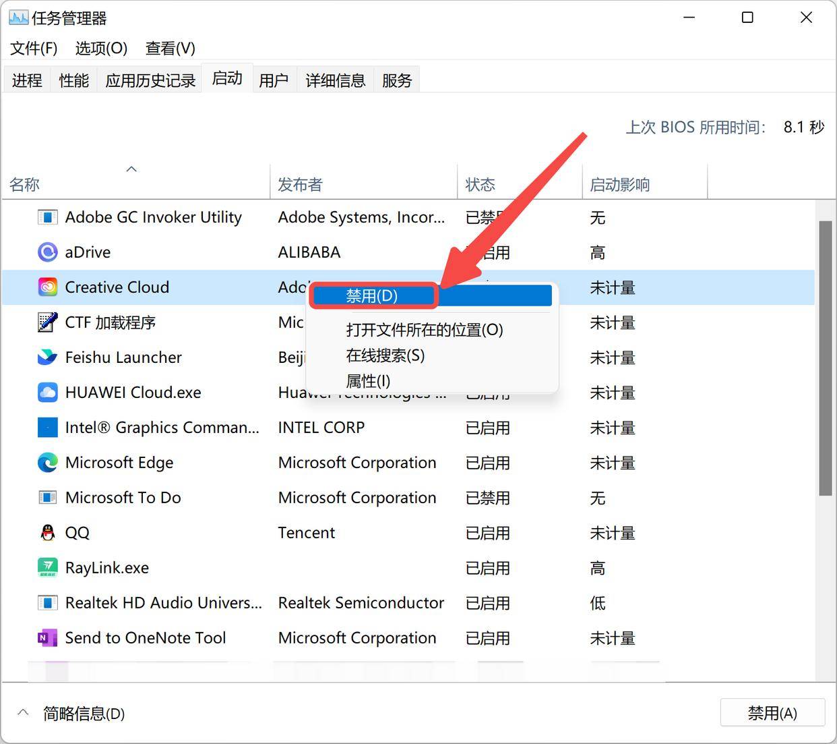Click 无 impact in Adobe GC Invoker row
This screenshot has height=744, width=837.
tap(598, 217)
